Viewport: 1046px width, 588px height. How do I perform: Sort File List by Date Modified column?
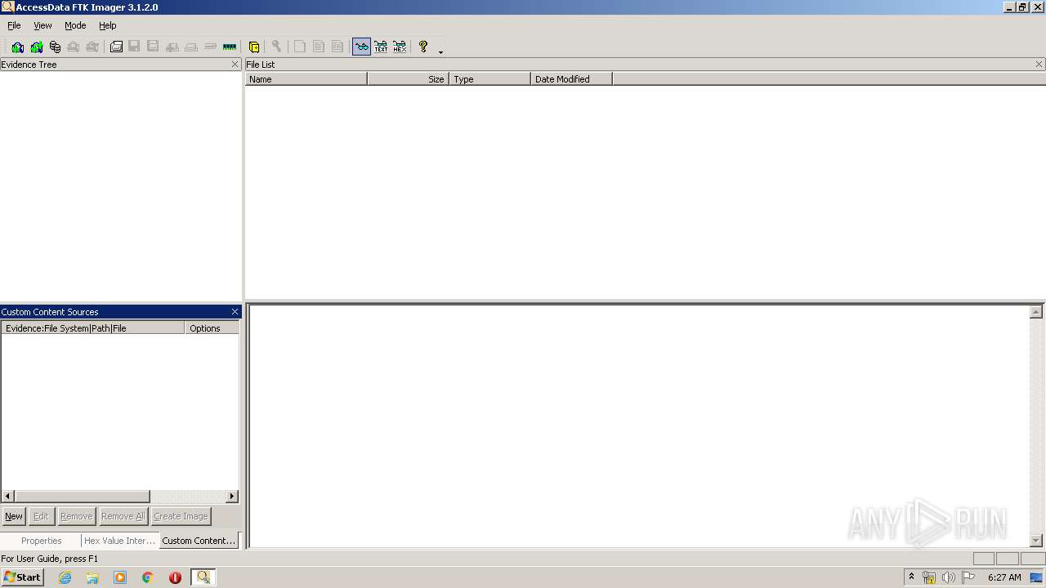click(571, 79)
